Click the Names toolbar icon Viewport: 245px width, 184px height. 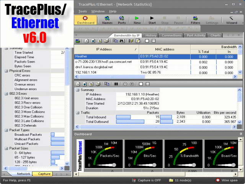tap(107, 20)
